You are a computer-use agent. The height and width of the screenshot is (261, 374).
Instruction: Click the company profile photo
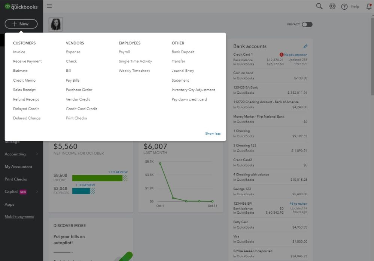point(56,24)
